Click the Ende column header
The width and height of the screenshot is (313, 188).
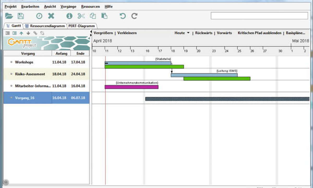[x=80, y=54]
